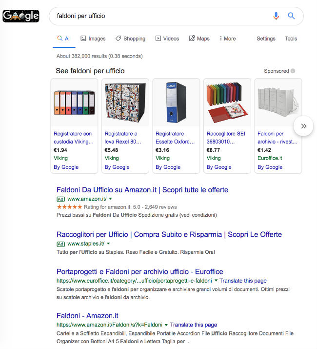Open the grey archive faldoni image

coord(278,103)
